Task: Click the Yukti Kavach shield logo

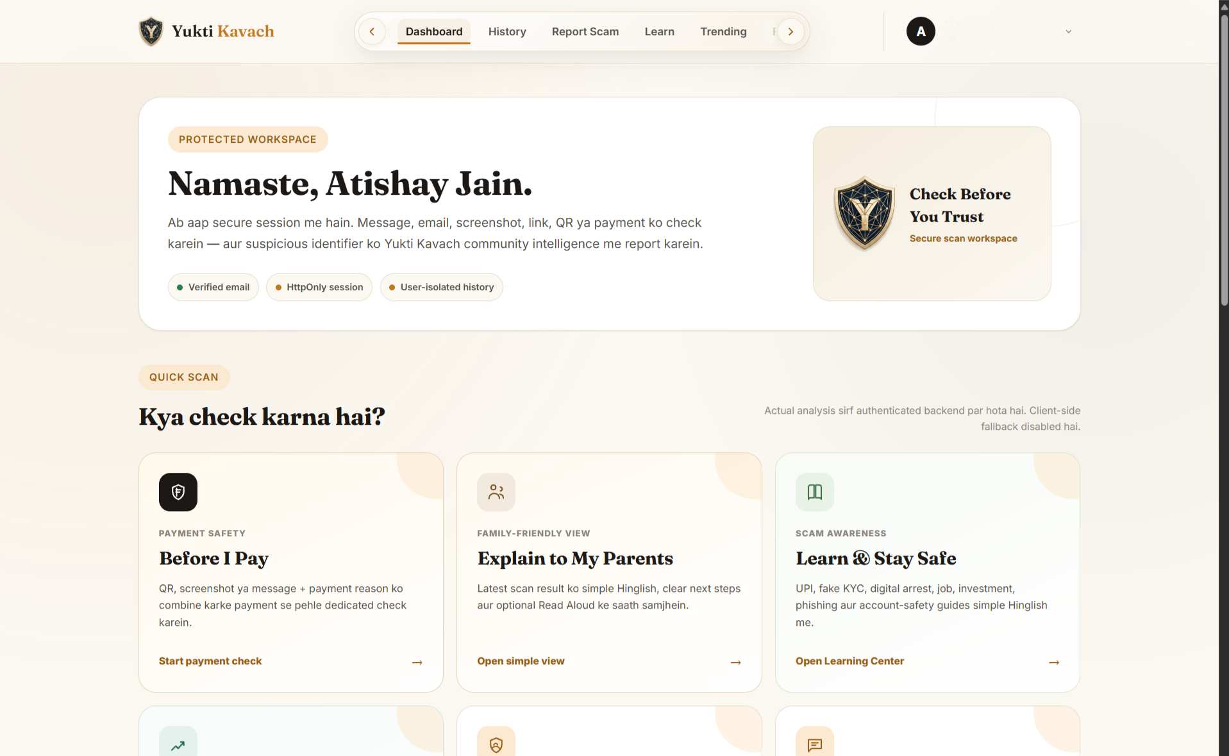Action: 151,31
